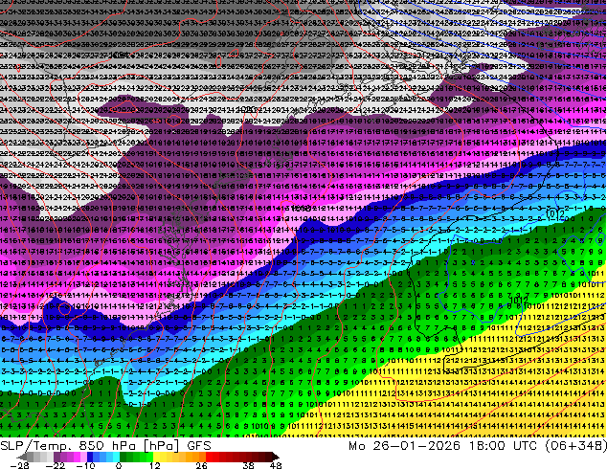This screenshot has height=469, width=607.
Task: Click the cyan legend swatch left of 0
Action: click(116, 457)
